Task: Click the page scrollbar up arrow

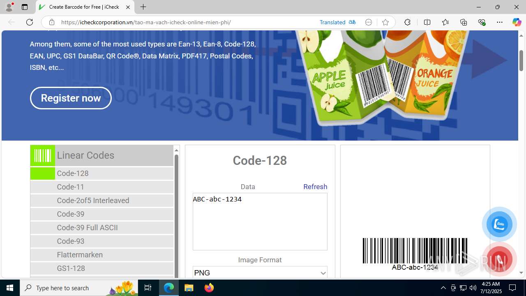Action: 521,35
